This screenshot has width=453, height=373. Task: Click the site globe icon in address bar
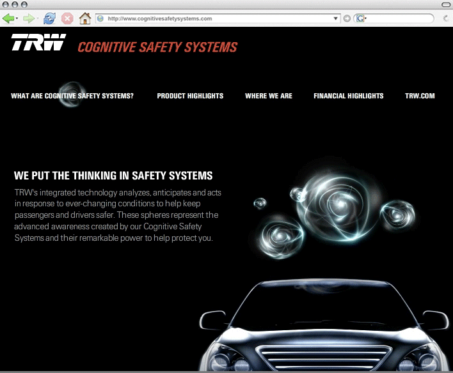click(x=100, y=19)
